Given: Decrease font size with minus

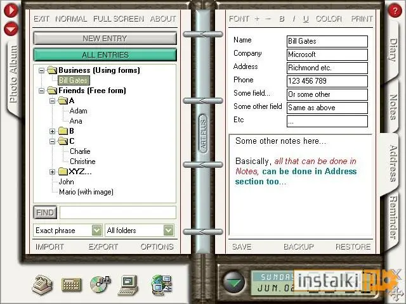Looking at the screenshot, I should (268, 18).
